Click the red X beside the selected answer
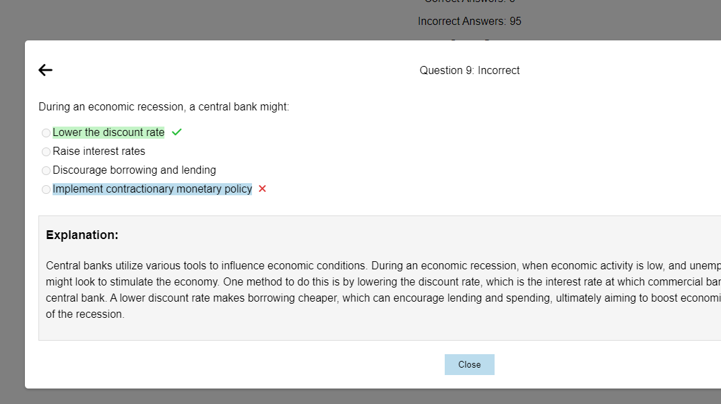 coord(261,189)
